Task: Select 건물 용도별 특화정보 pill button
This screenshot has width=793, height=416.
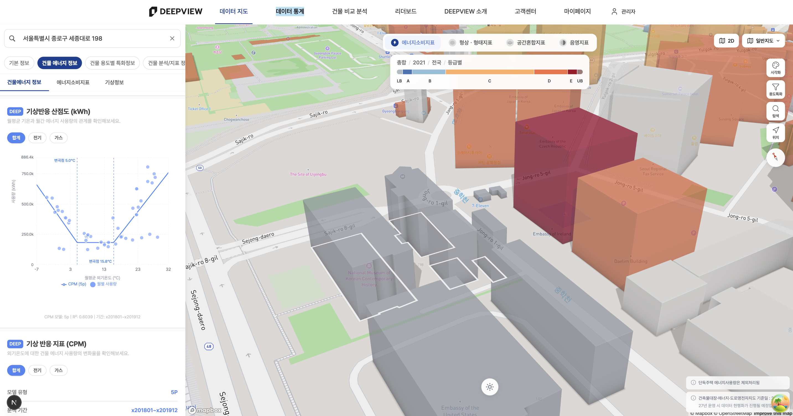Action: tap(112, 63)
